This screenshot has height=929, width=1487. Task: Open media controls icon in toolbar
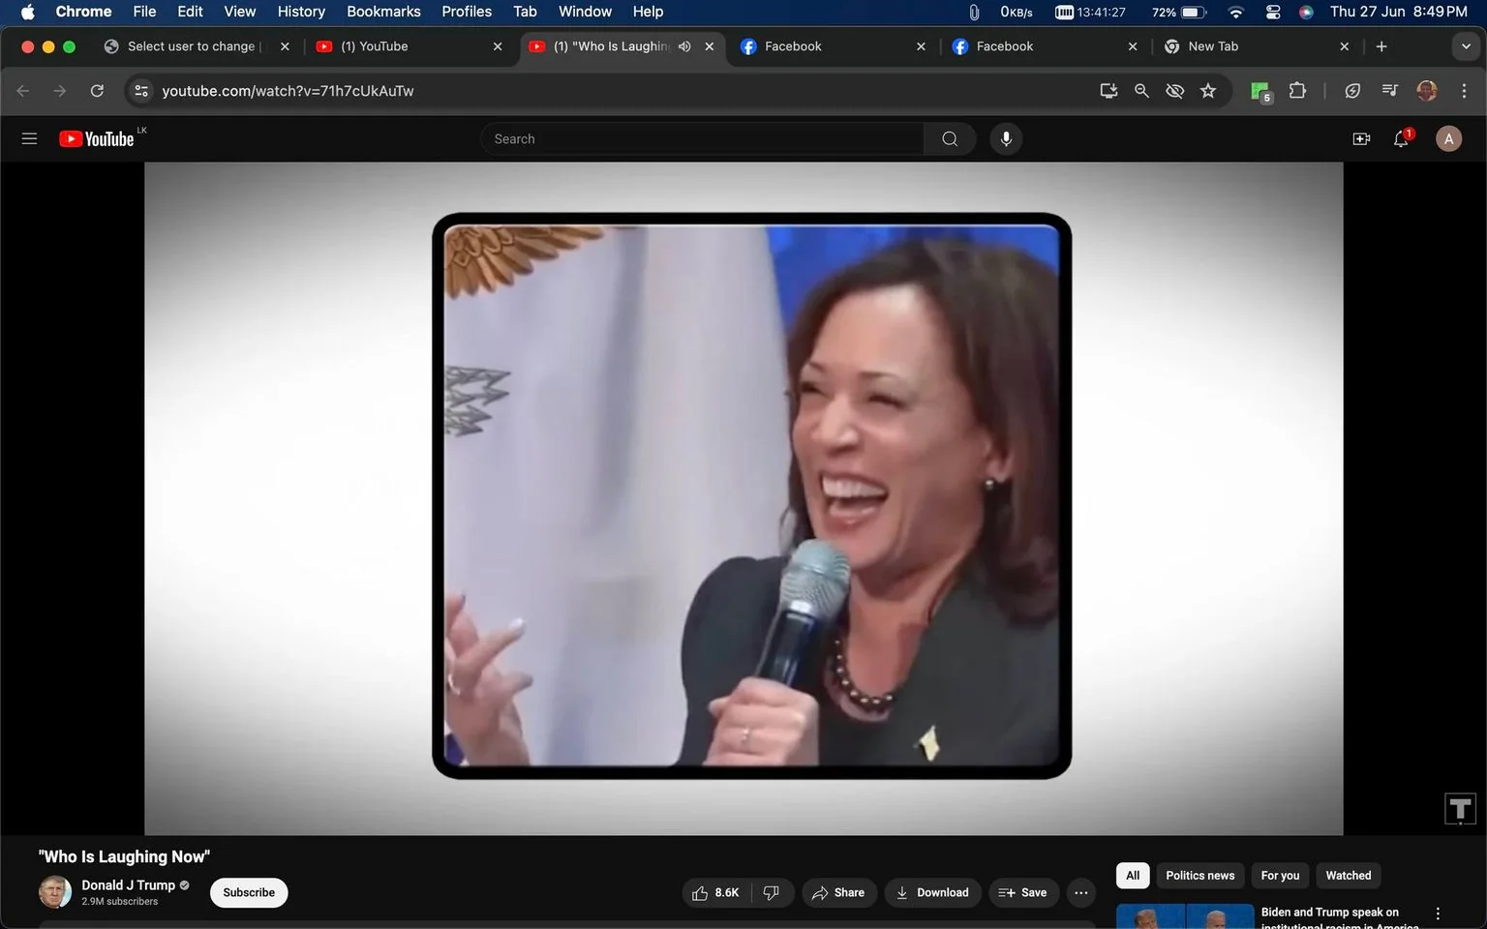pyautogui.click(x=1389, y=90)
